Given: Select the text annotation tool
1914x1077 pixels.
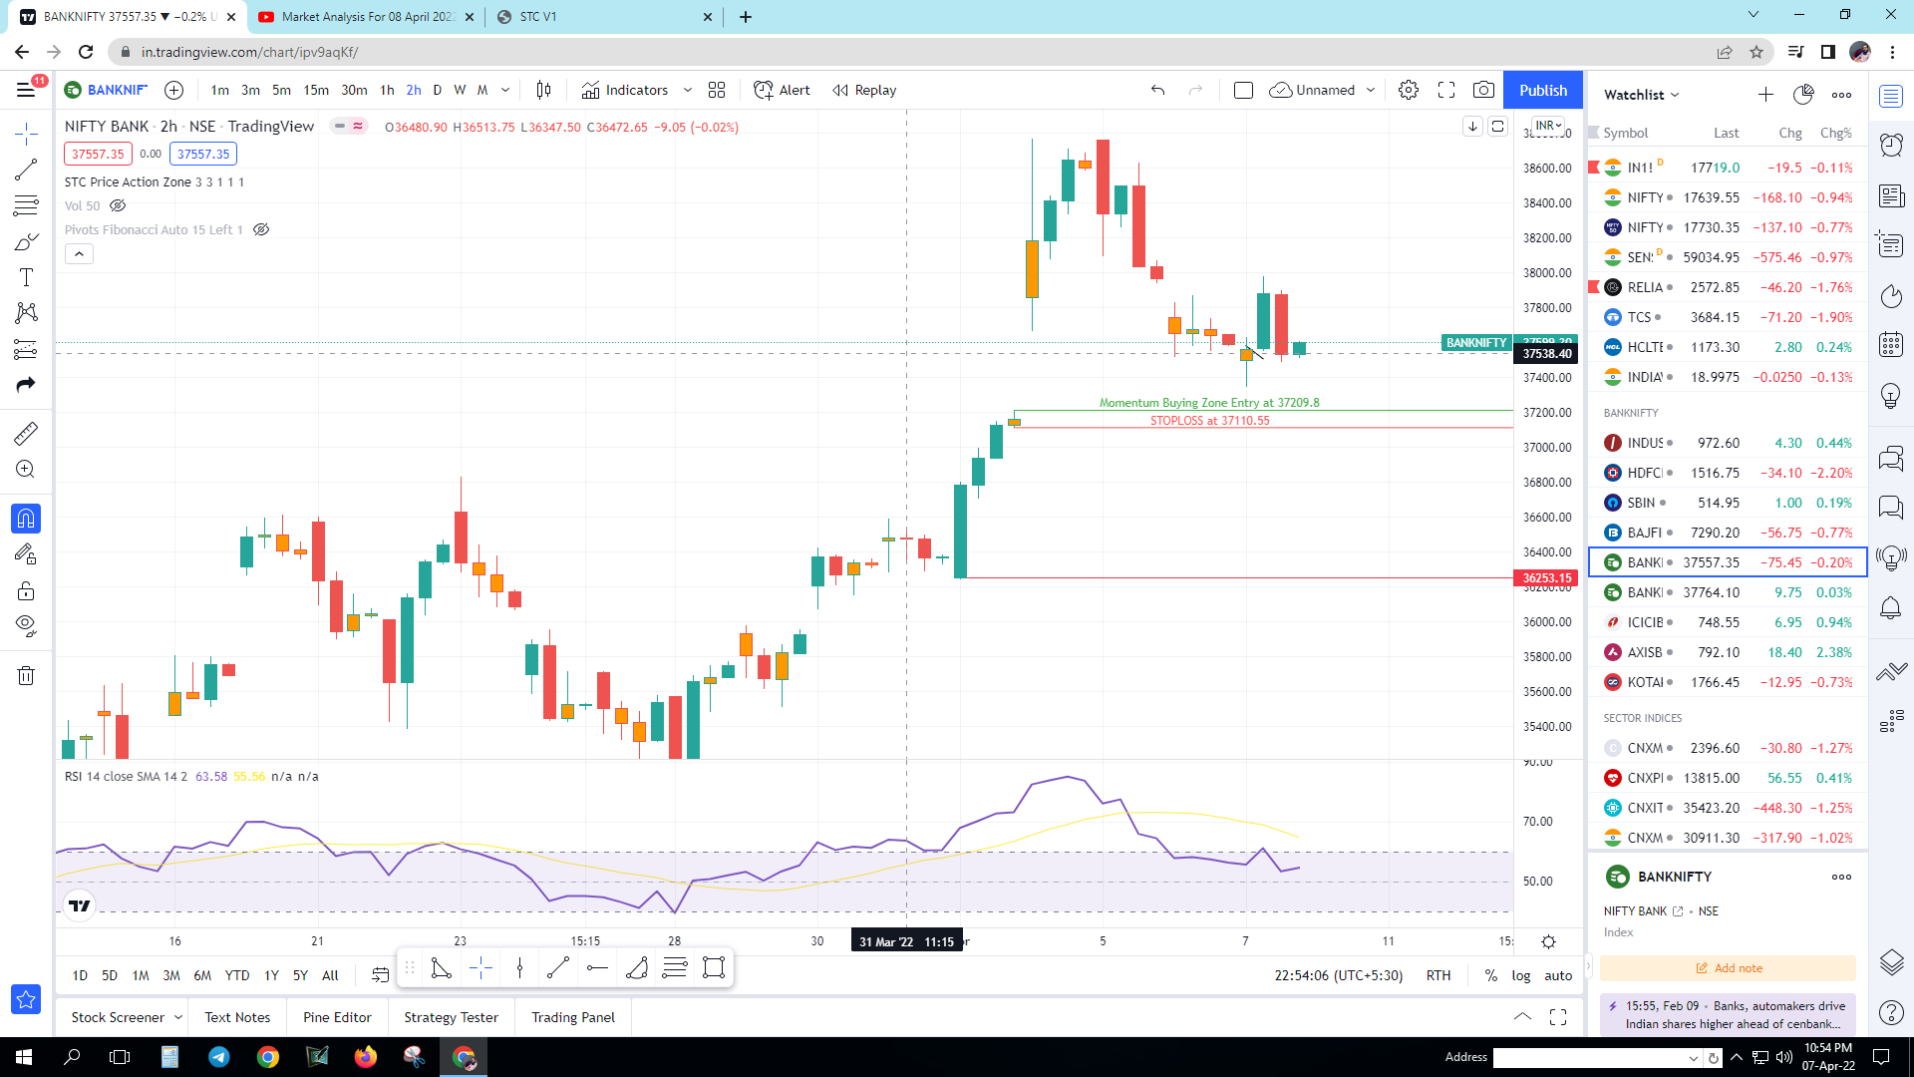Looking at the screenshot, I should coord(27,277).
